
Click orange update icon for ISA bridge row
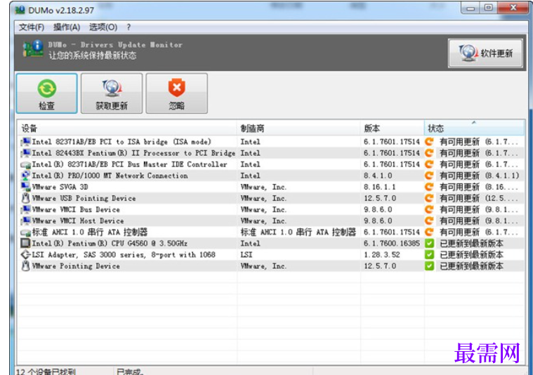(x=429, y=142)
